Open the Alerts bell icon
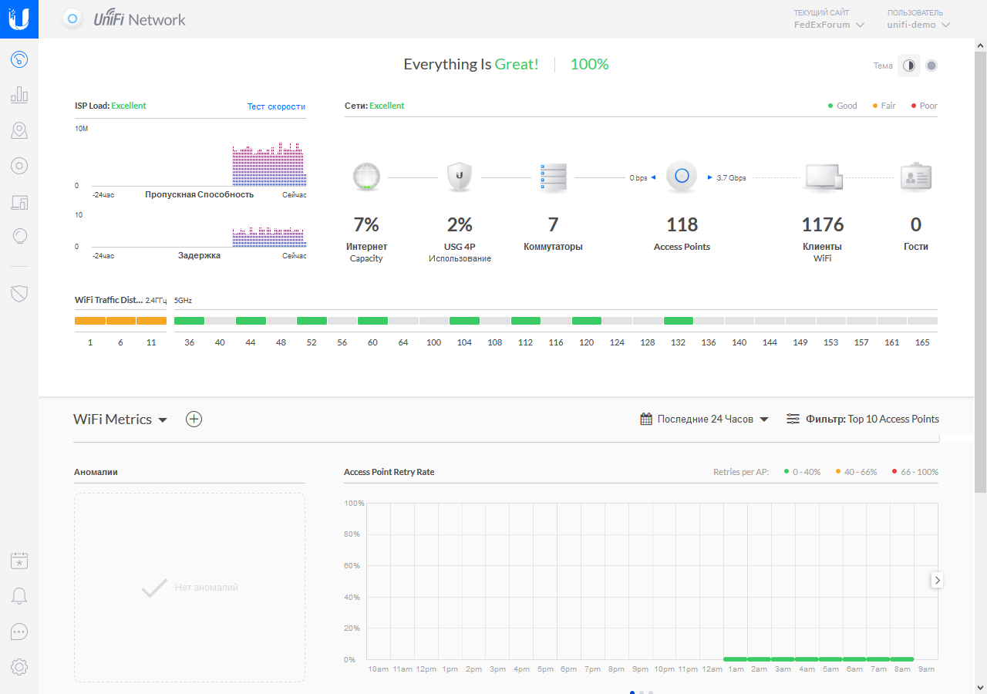Screen dimensions: 987x694 point(19,596)
